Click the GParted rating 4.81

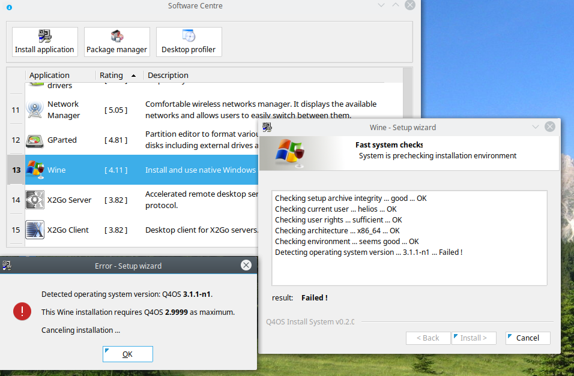click(x=116, y=140)
